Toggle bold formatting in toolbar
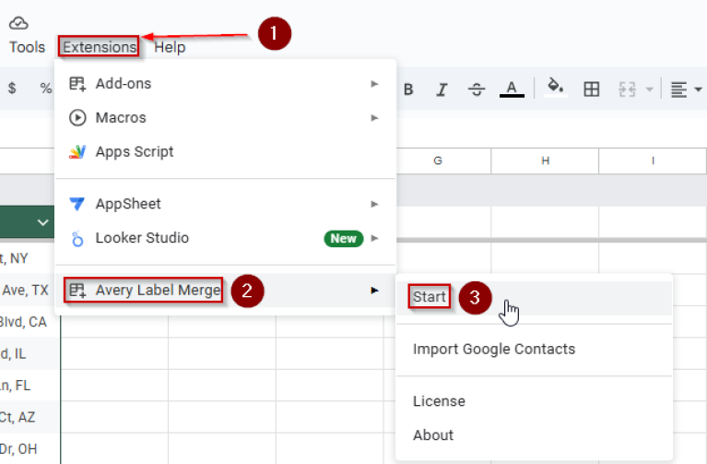The height and width of the screenshot is (464, 707). click(x=408, y=89)
